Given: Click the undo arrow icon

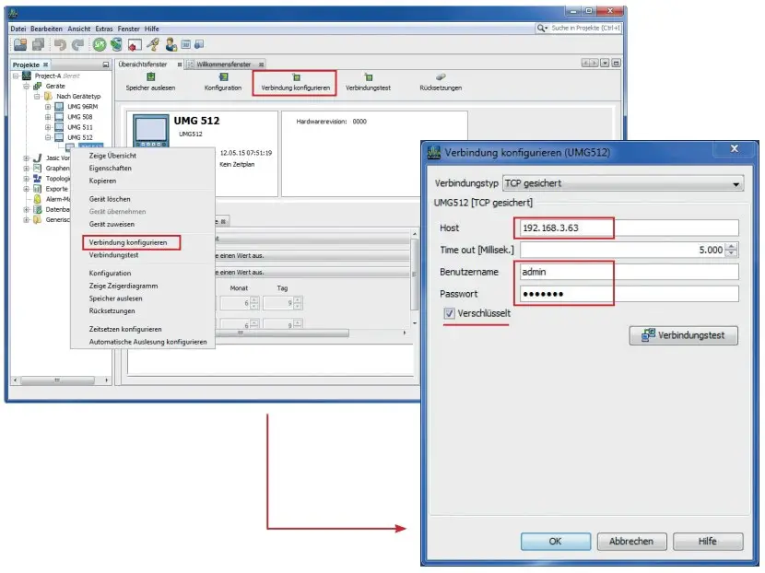Looking at the screenshot, I should pos(60,45).
